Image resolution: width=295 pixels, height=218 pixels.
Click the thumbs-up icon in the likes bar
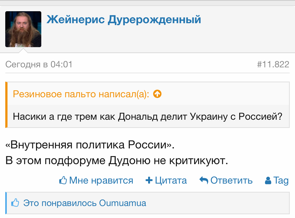15,203
